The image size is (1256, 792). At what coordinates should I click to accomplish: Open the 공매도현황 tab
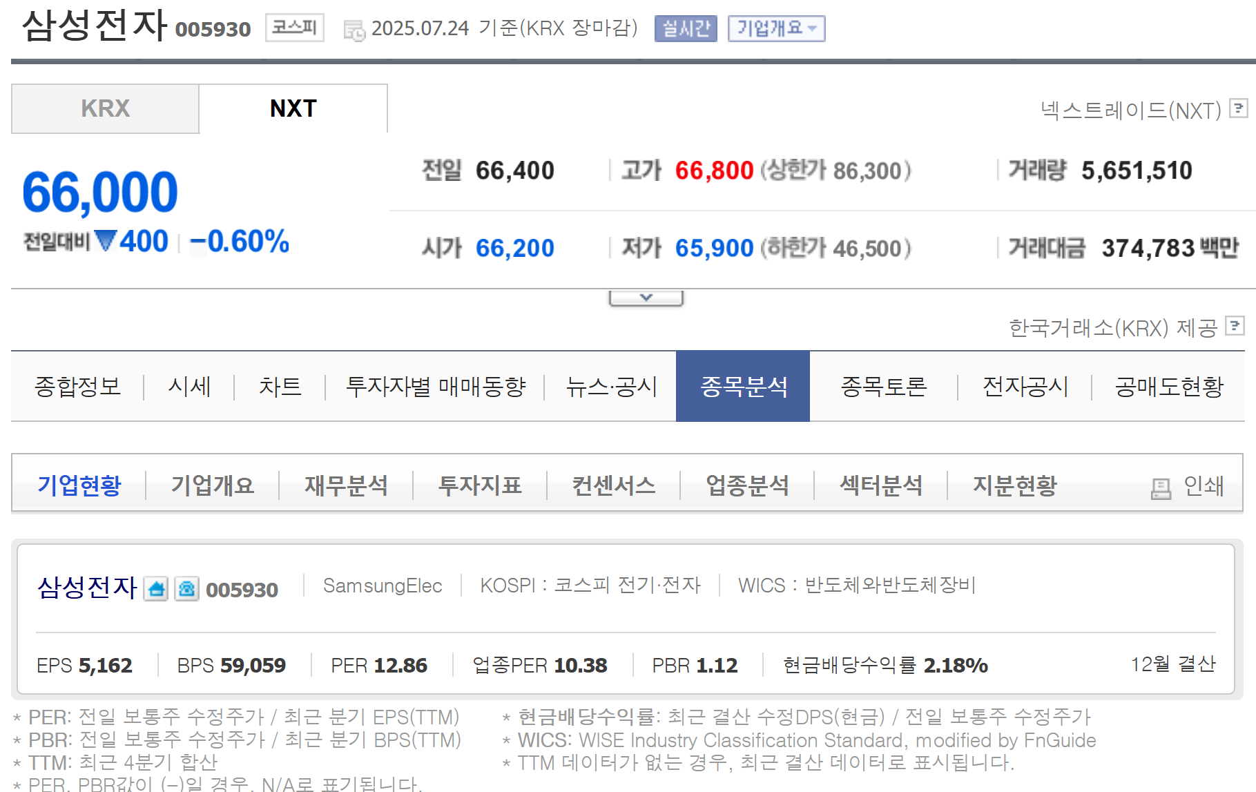point(1169,386)
